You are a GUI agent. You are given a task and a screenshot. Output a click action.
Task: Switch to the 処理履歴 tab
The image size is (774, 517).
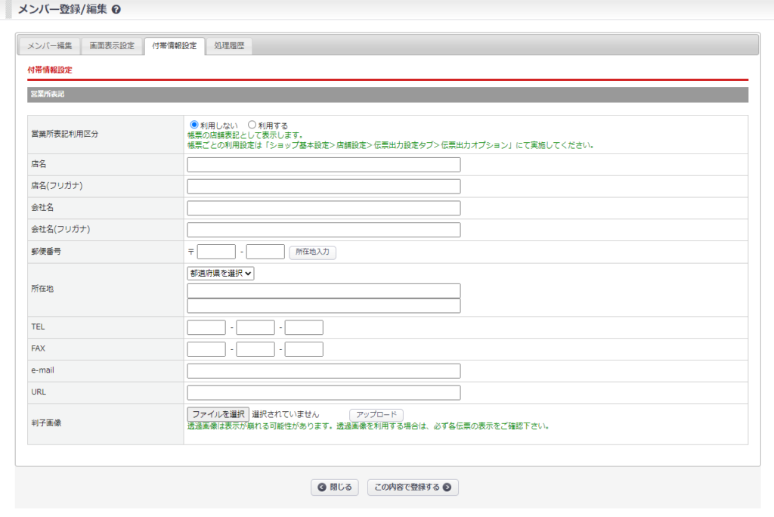coord(229,46)
